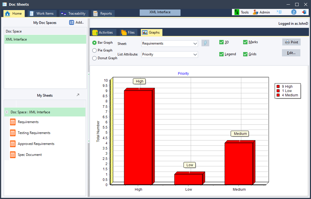Select the Spec Document sheet icon

(13, 155)
